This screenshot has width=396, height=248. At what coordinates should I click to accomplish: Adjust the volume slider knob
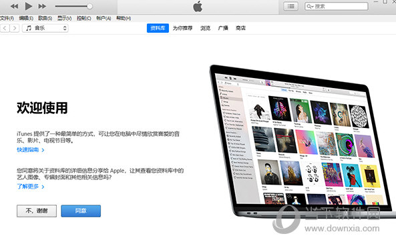(89, 6)
